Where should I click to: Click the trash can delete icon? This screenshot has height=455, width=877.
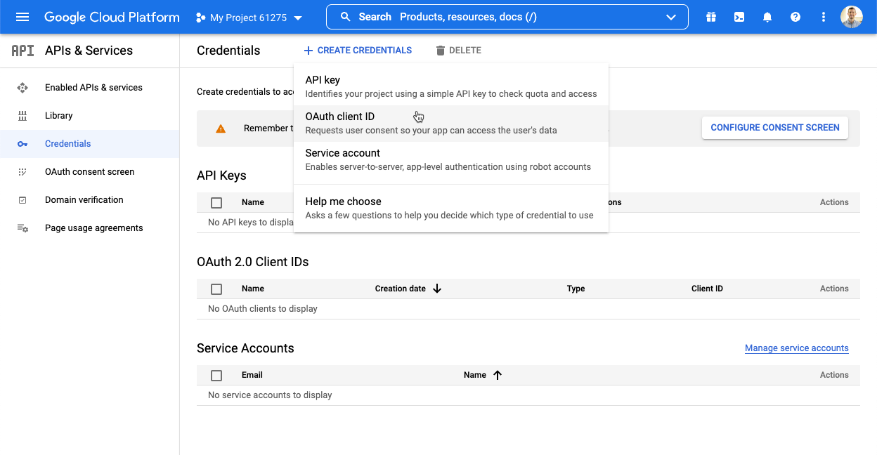pos(441,51)
